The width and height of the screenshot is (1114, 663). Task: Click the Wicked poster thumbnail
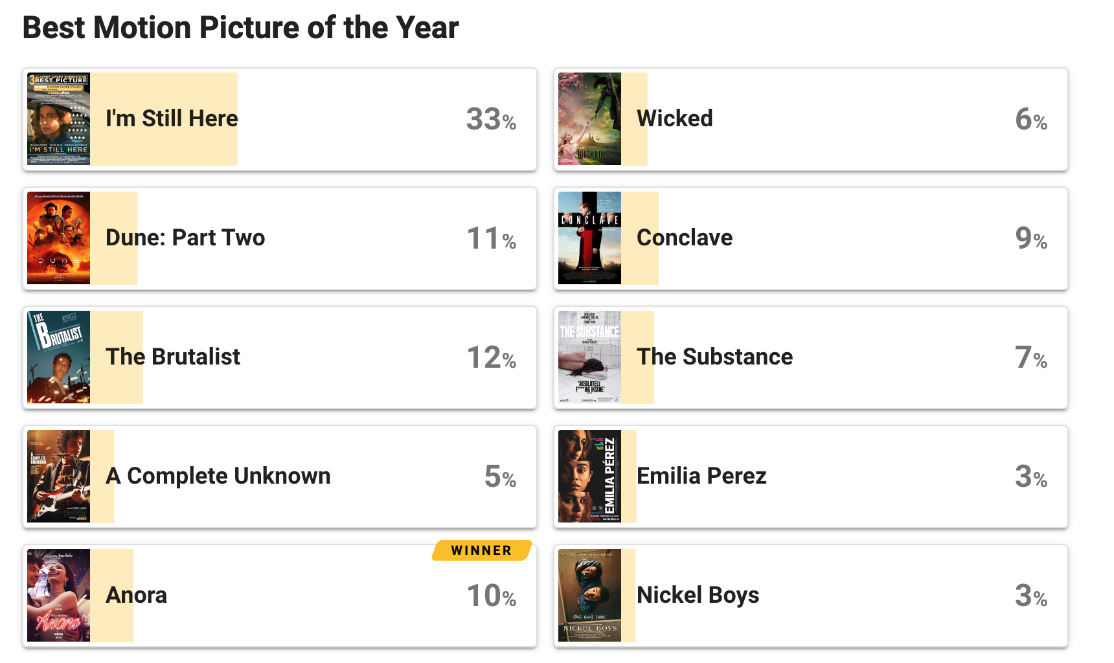pyautogui.click(x=589, y=119)
